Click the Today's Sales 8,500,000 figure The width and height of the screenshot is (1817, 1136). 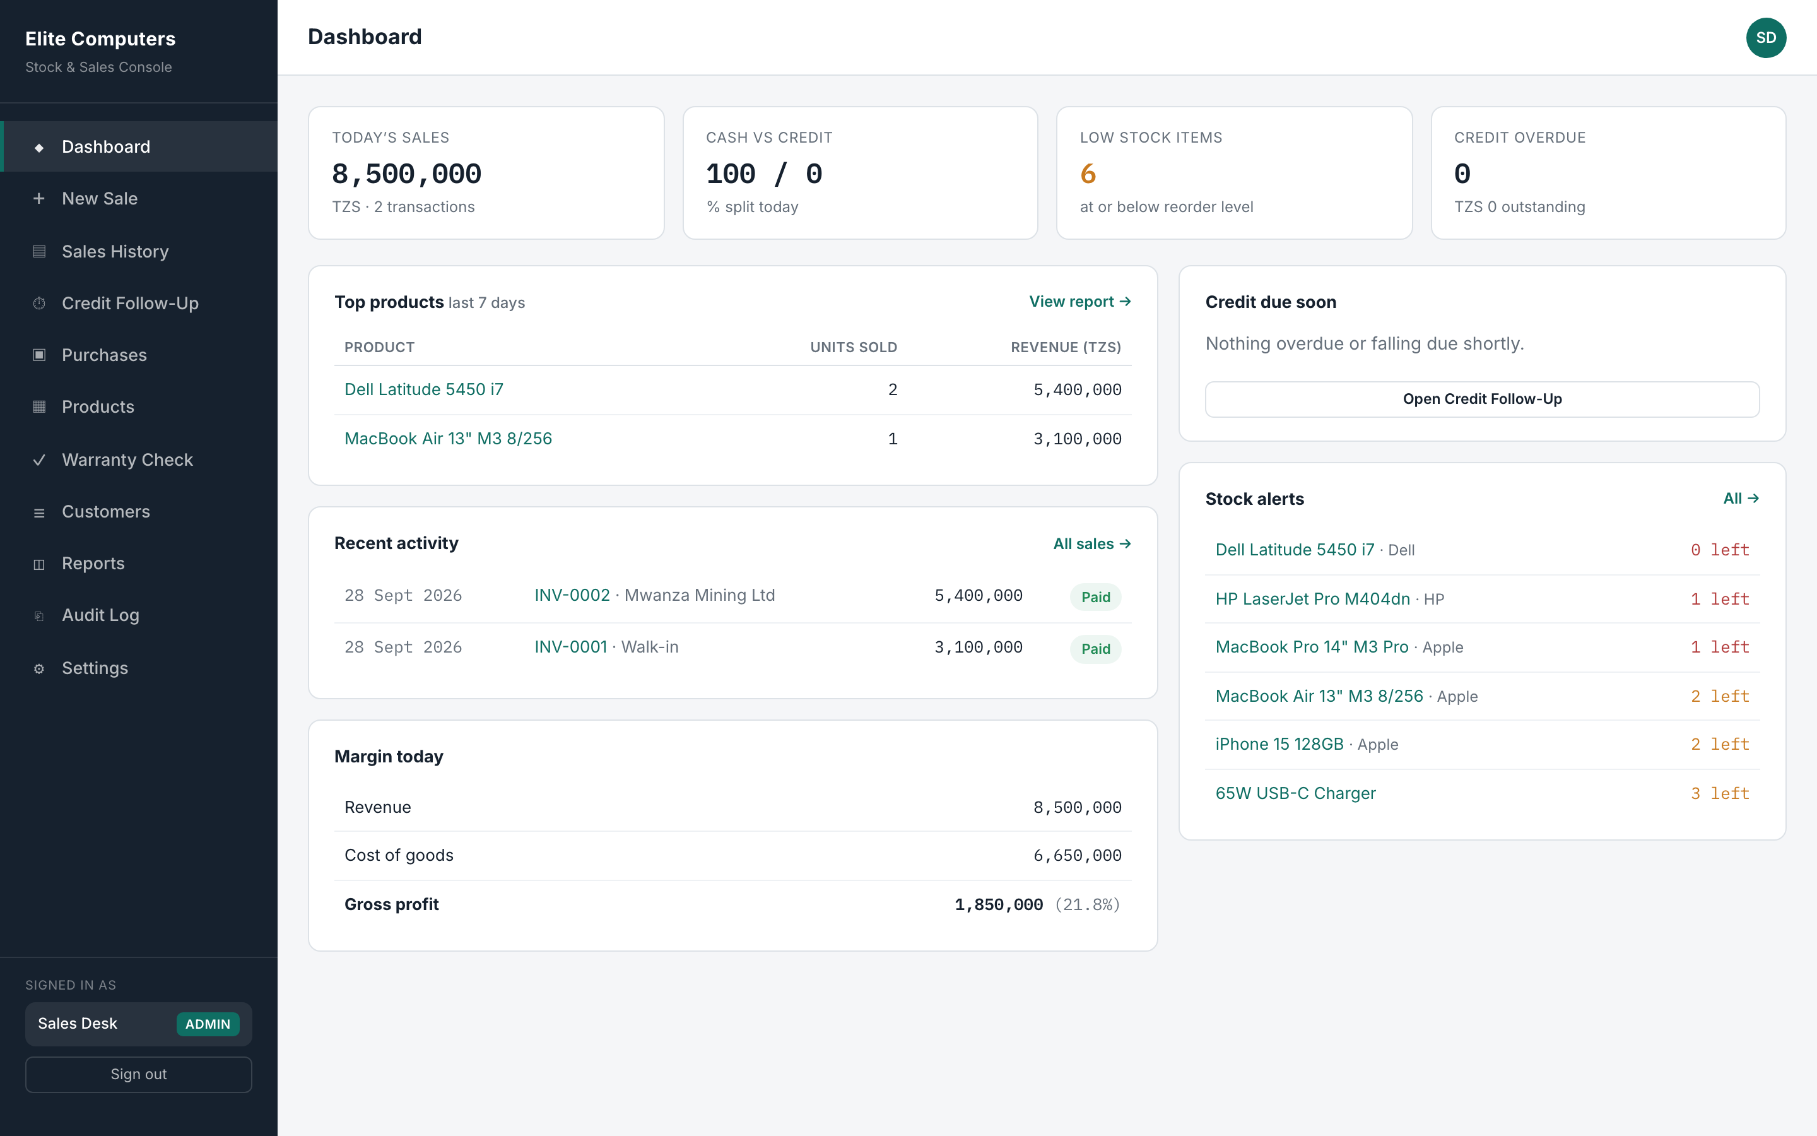406,174
